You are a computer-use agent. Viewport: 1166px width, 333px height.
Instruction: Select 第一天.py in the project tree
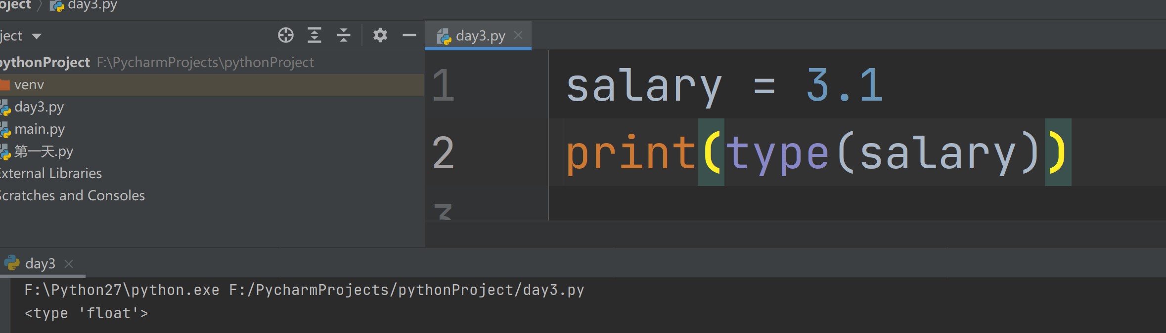(43, 151)
